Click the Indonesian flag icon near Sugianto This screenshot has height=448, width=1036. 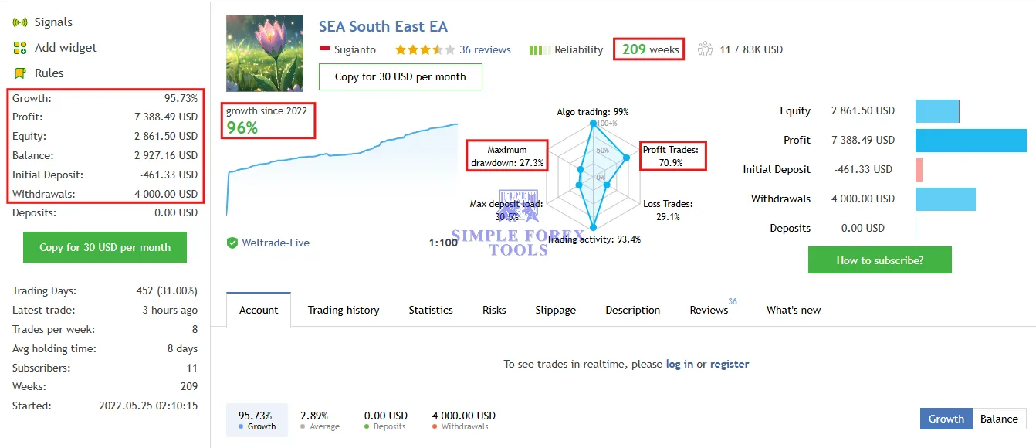point(325,49)
